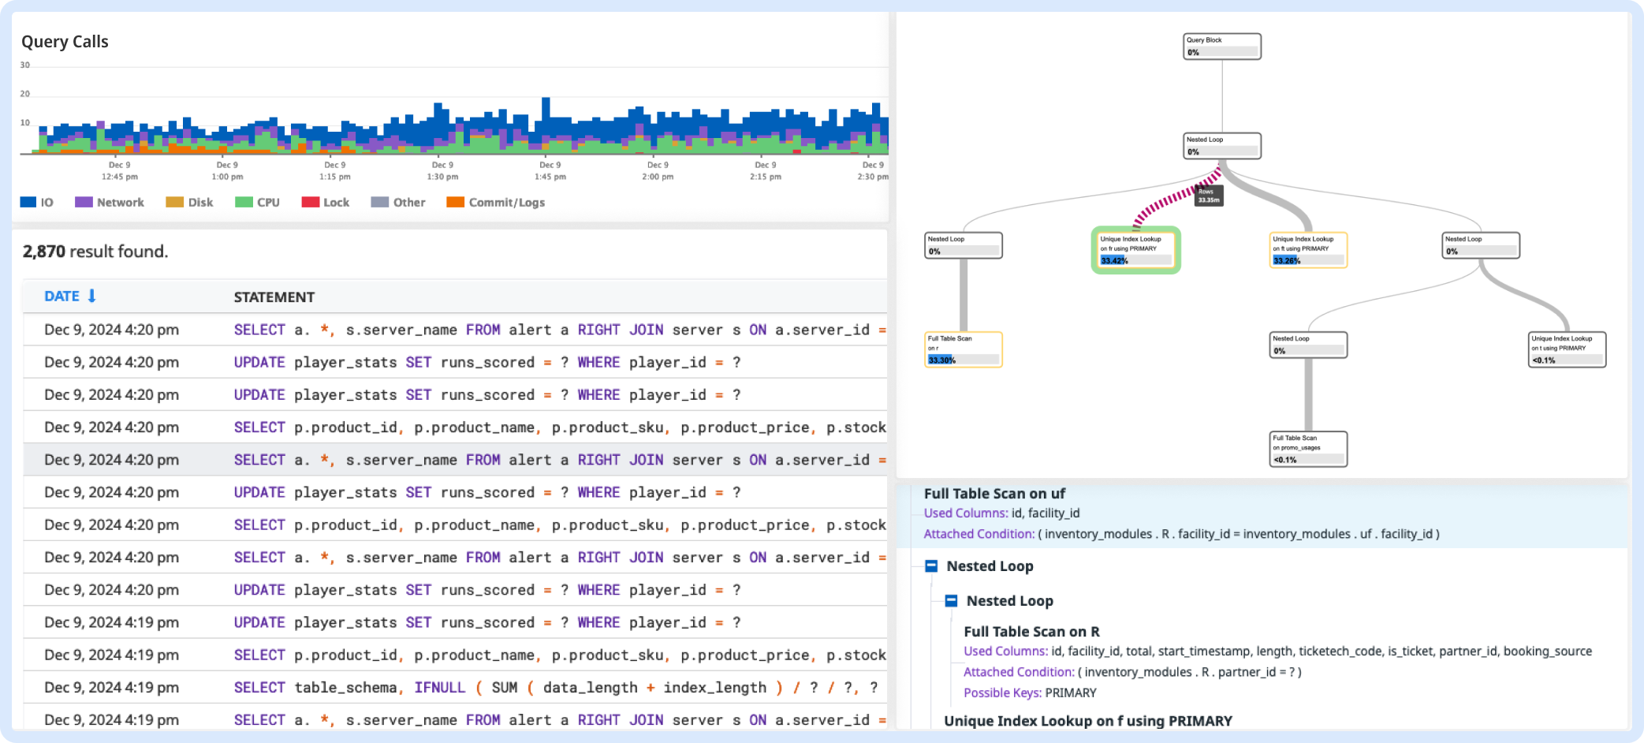This screenshot has height=743, width=1644.
Task: Click the Network legend color swatch
Action: click(84, 202)
